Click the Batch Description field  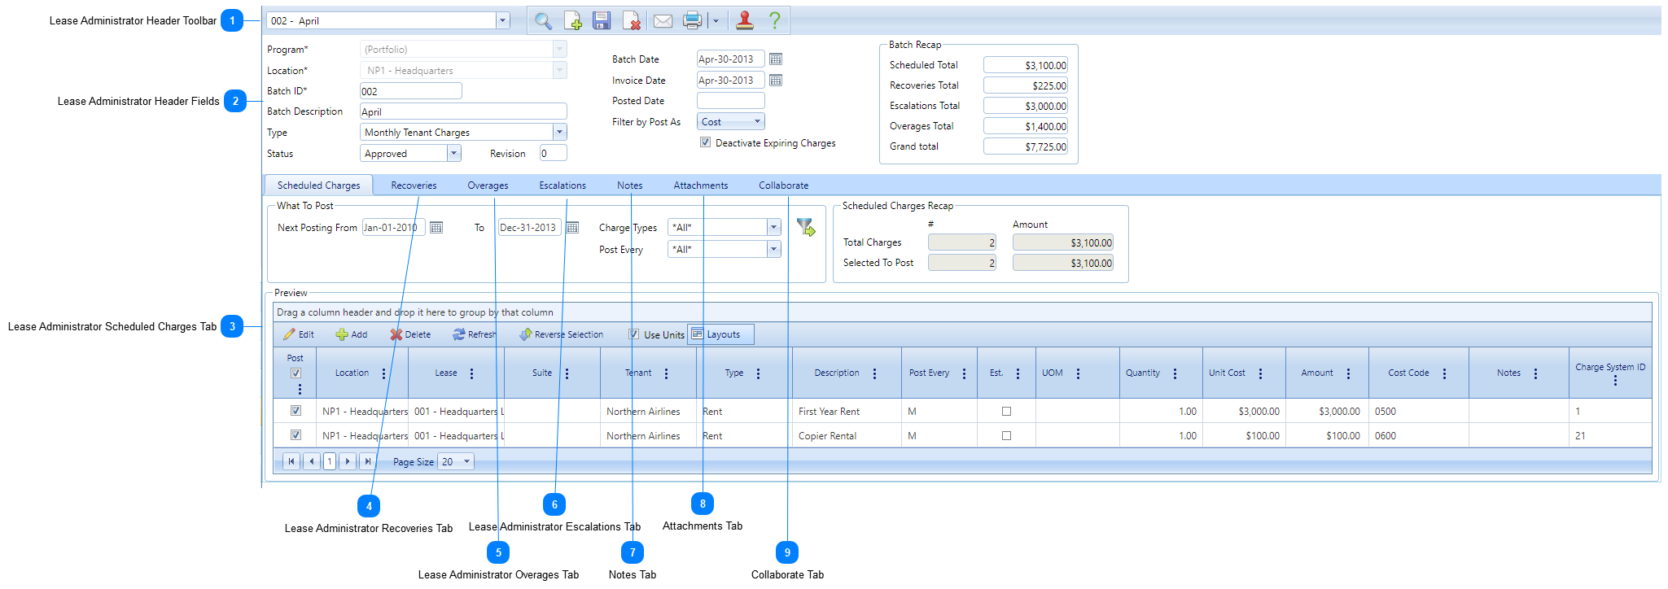463,111
